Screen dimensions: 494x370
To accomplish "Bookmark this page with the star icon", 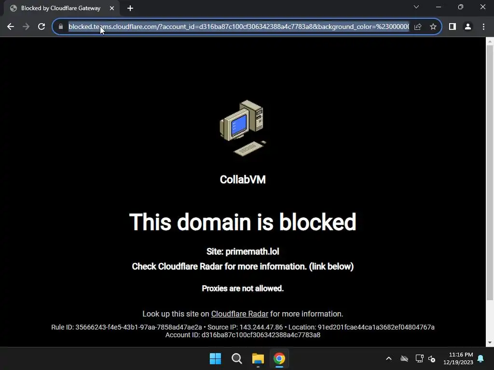I will tap(433, 27).
